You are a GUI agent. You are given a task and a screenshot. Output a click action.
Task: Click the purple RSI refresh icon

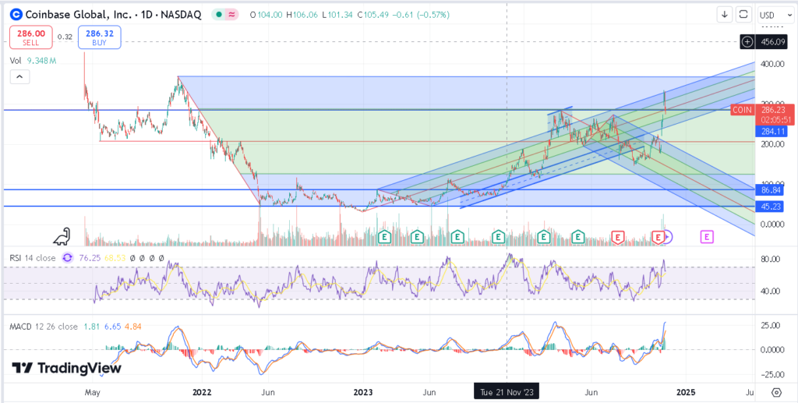(x=67, y=258)
